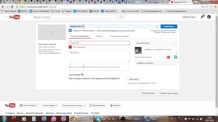The height and width of the screenshot is (122, 218).
Task: Open the Video.Mail.Ru bookmark
Action: pos(109,11)
